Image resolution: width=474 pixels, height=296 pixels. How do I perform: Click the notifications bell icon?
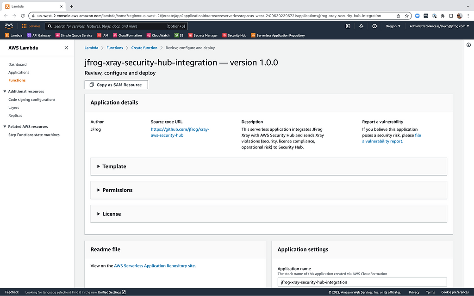click(x=361, y=26)
